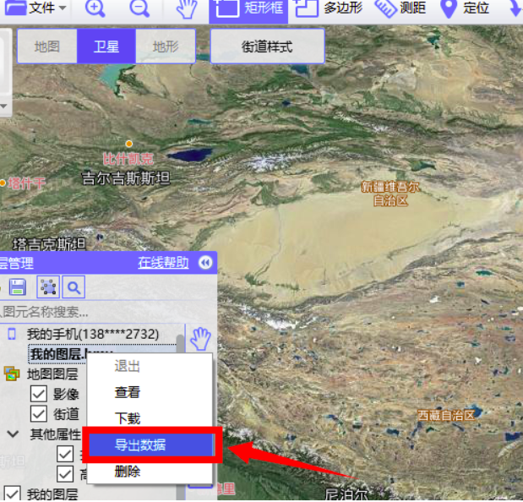This screenshot has height=502, width=523.
Task: Click the zoom out magnifier icon
Action: point(139,8)
